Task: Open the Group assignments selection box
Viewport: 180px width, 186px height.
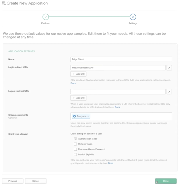Action: coord(130,116)
